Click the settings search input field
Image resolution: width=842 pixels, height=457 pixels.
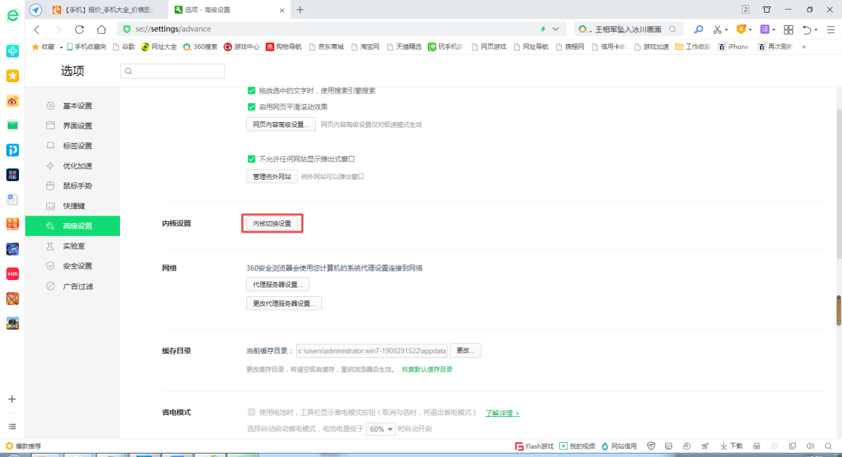pos(173,71)
